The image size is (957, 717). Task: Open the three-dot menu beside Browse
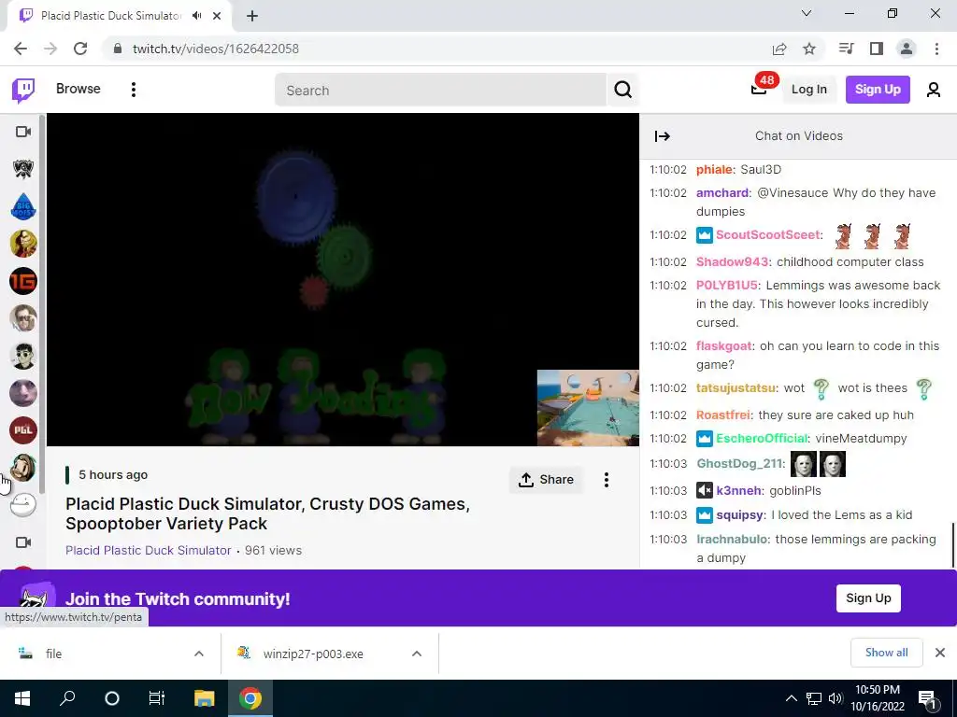point(133,90)
